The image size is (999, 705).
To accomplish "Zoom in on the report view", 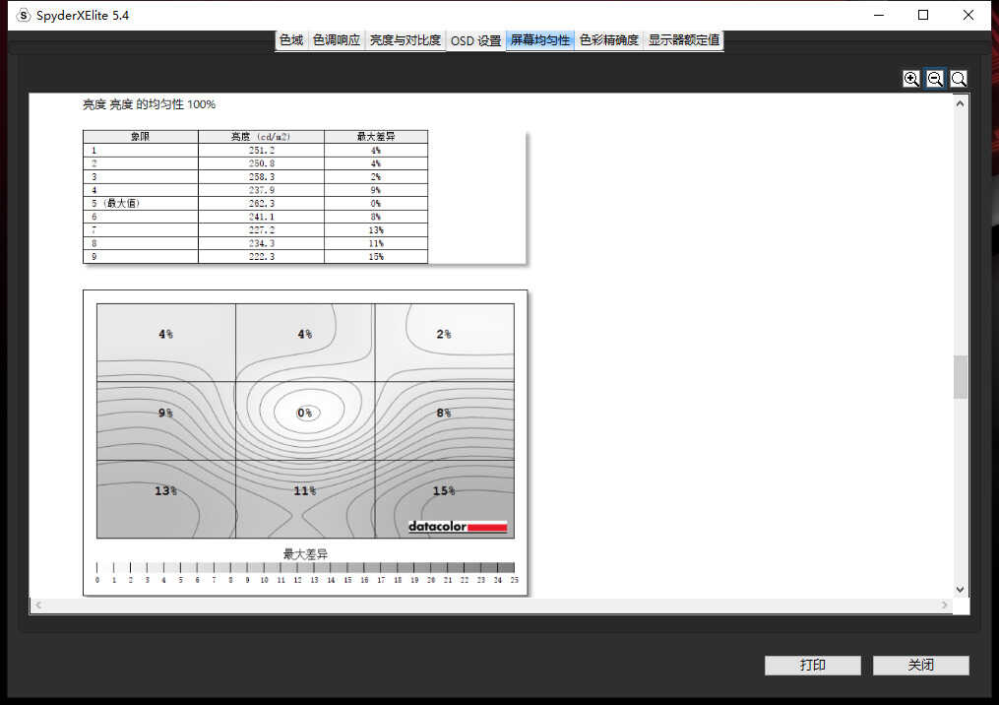I will point(911,79).
